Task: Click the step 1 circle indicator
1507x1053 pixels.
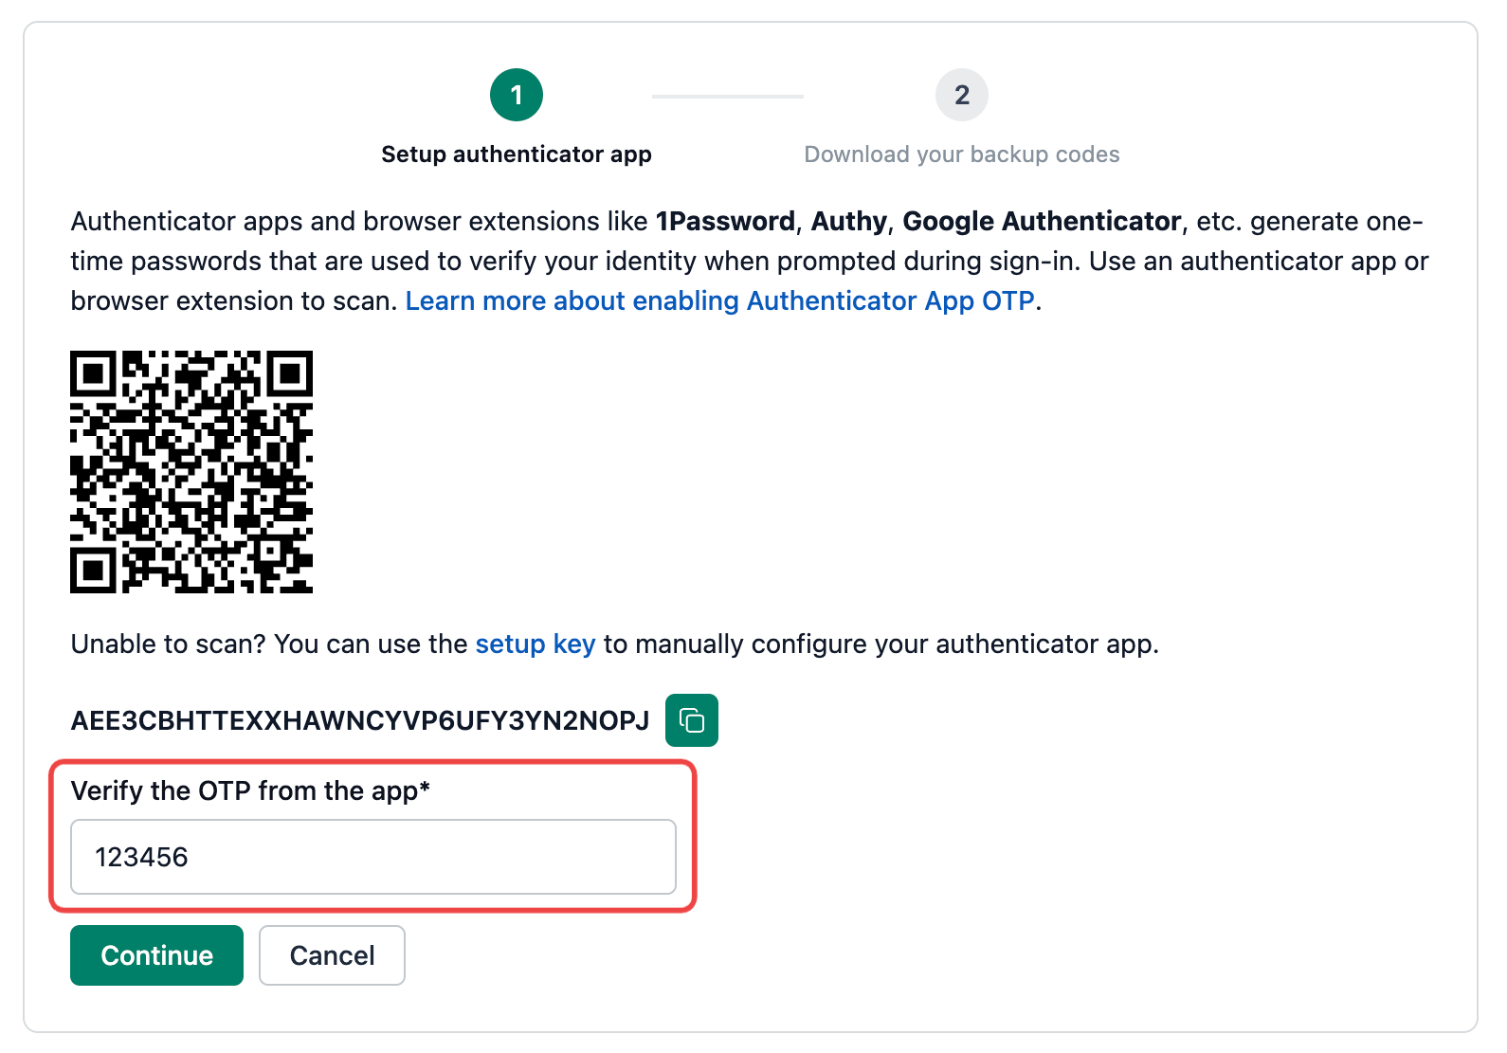Action: click(x=517, y=95)
